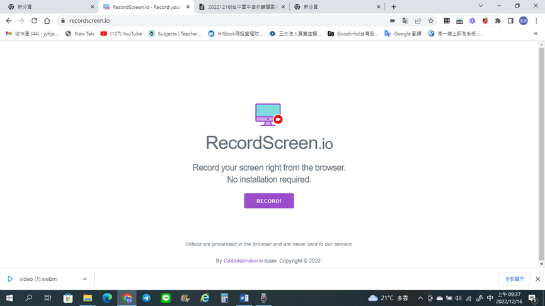Click 全部顯示 show all downloads button
The height and width of the screenshot is (306, 545).
tap(514, 279)
